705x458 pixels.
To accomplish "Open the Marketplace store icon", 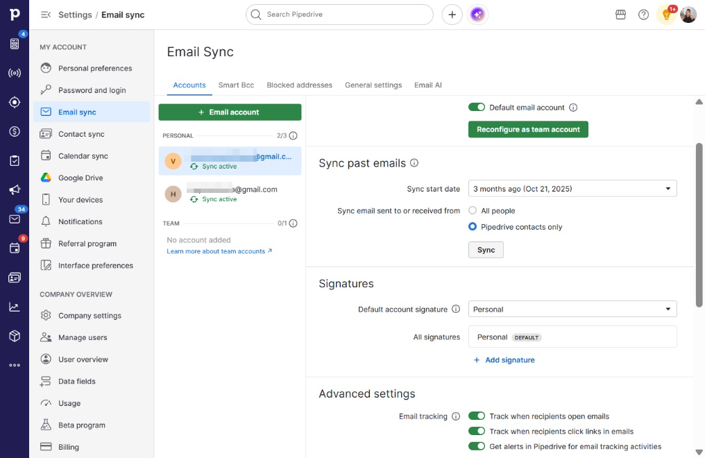I will click(620, 15).
